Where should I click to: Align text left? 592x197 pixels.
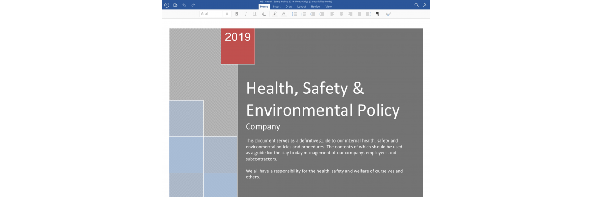tap(332, 14)
